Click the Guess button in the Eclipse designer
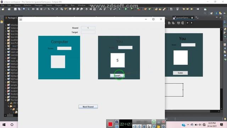 click(180, 73)
